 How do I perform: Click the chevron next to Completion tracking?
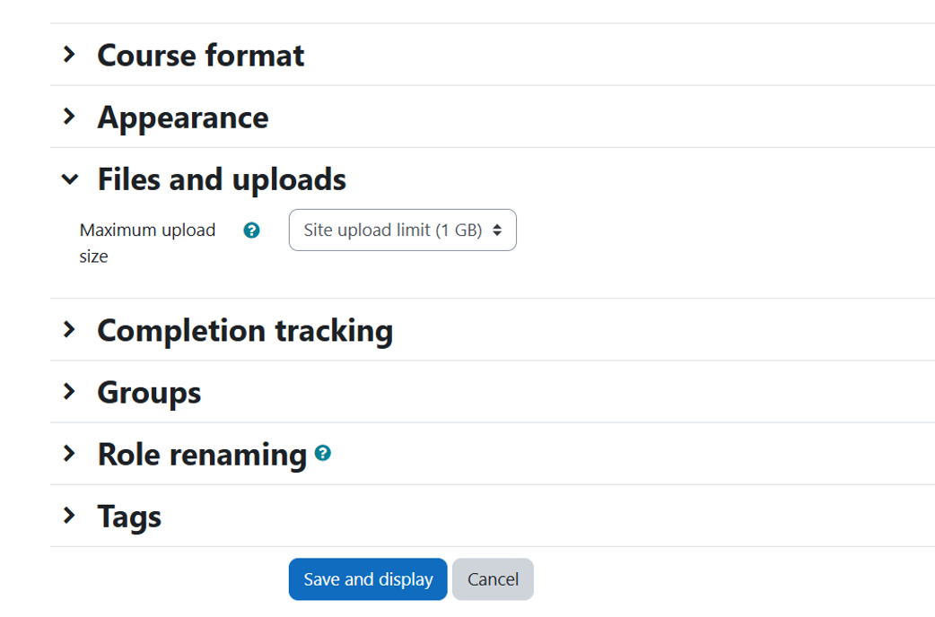[69, 330]
